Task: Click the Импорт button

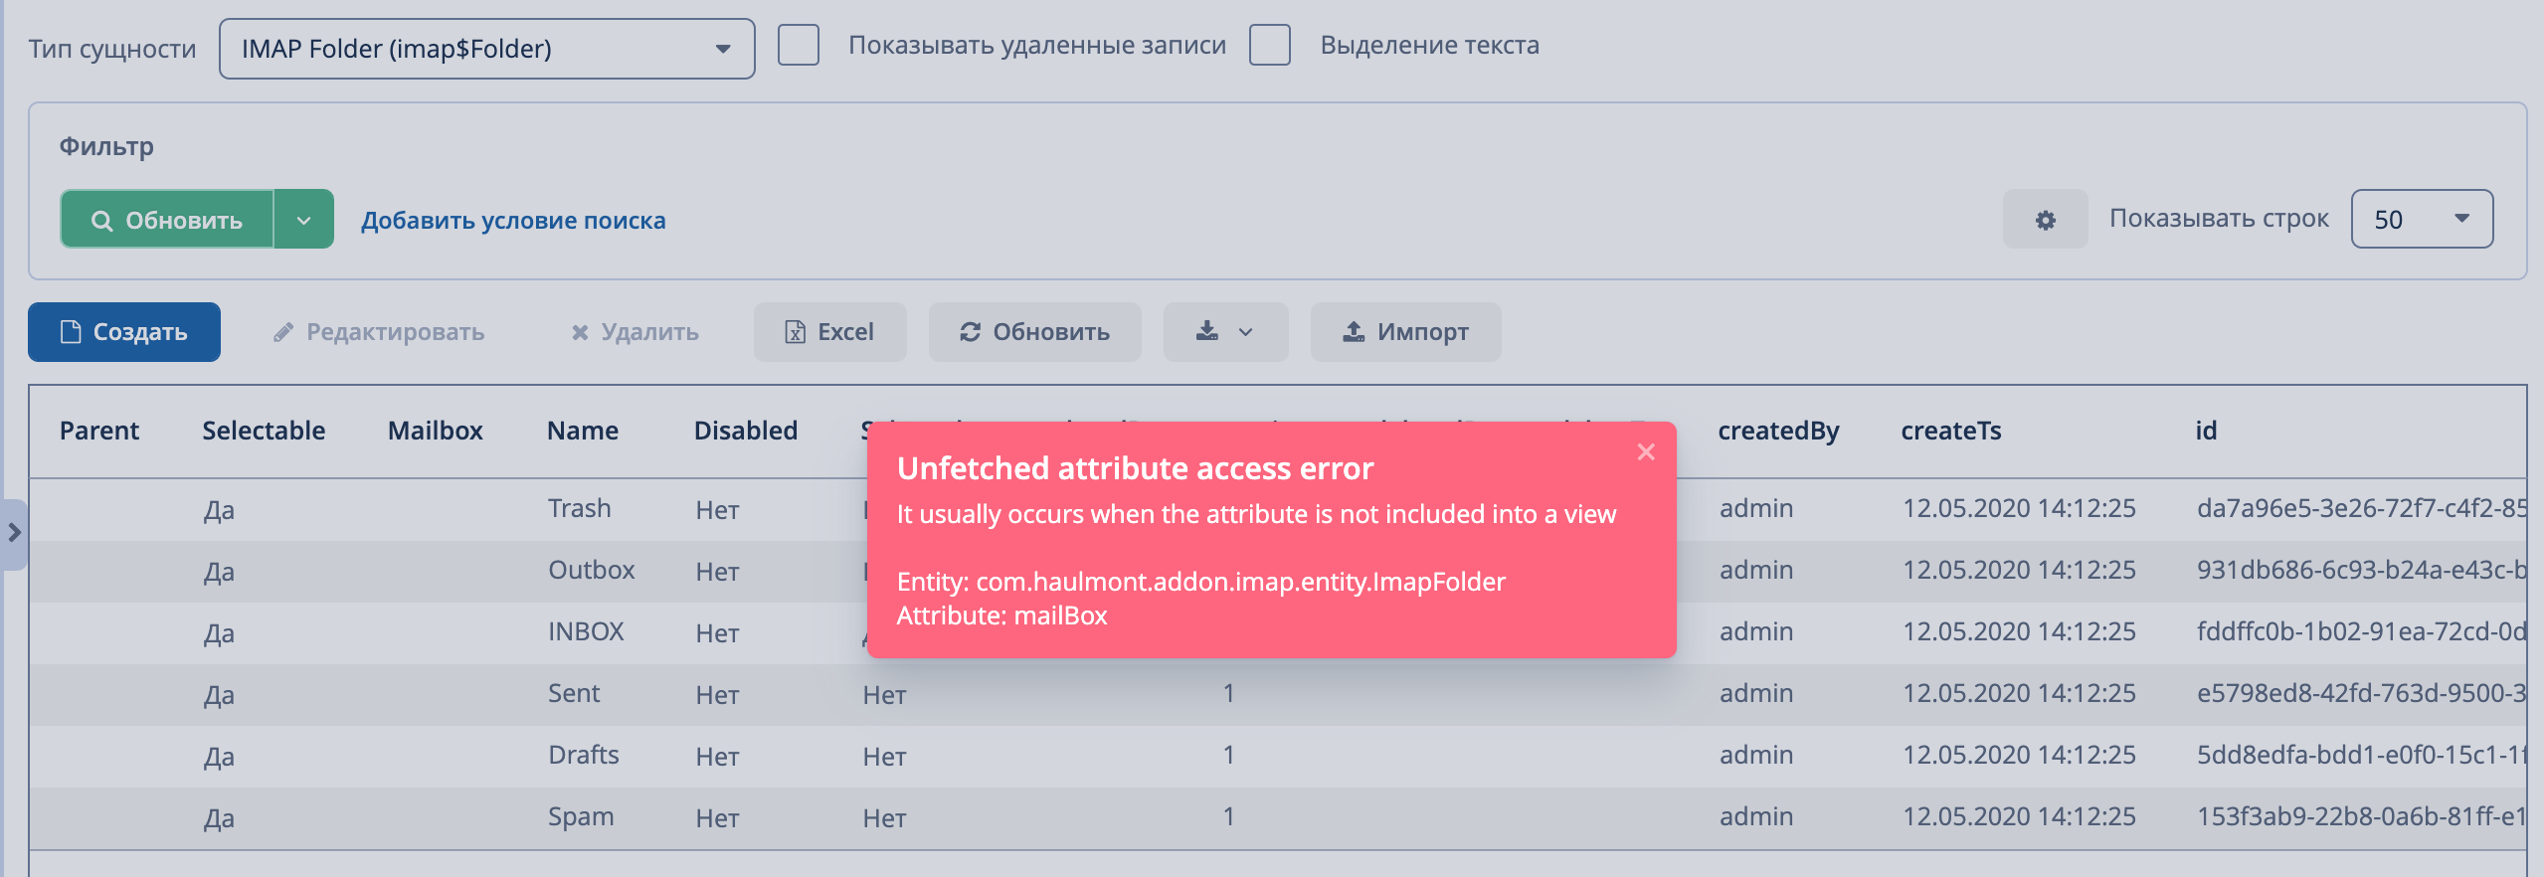Action: click(x=1405, y=332)
